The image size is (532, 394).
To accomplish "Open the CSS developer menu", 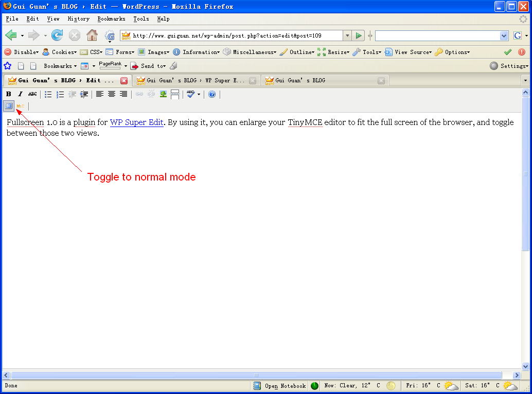I will 91,52.
